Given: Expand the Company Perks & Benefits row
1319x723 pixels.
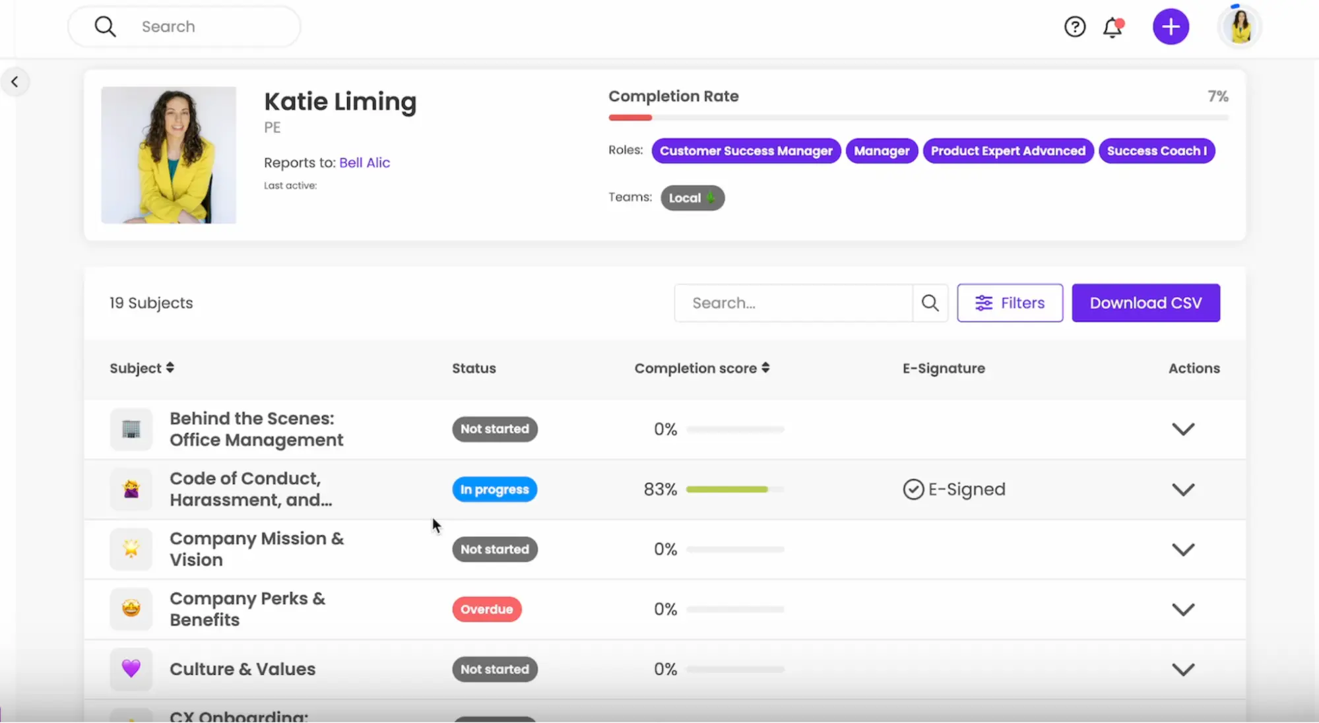Looking at the screenshot, I should pos(1184,609).
